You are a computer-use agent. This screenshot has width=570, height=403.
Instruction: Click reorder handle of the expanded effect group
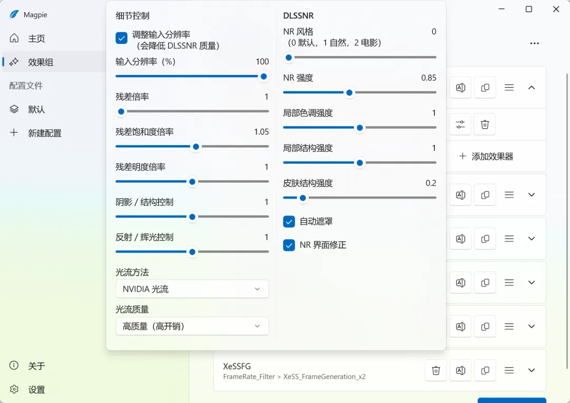[509, 88]
